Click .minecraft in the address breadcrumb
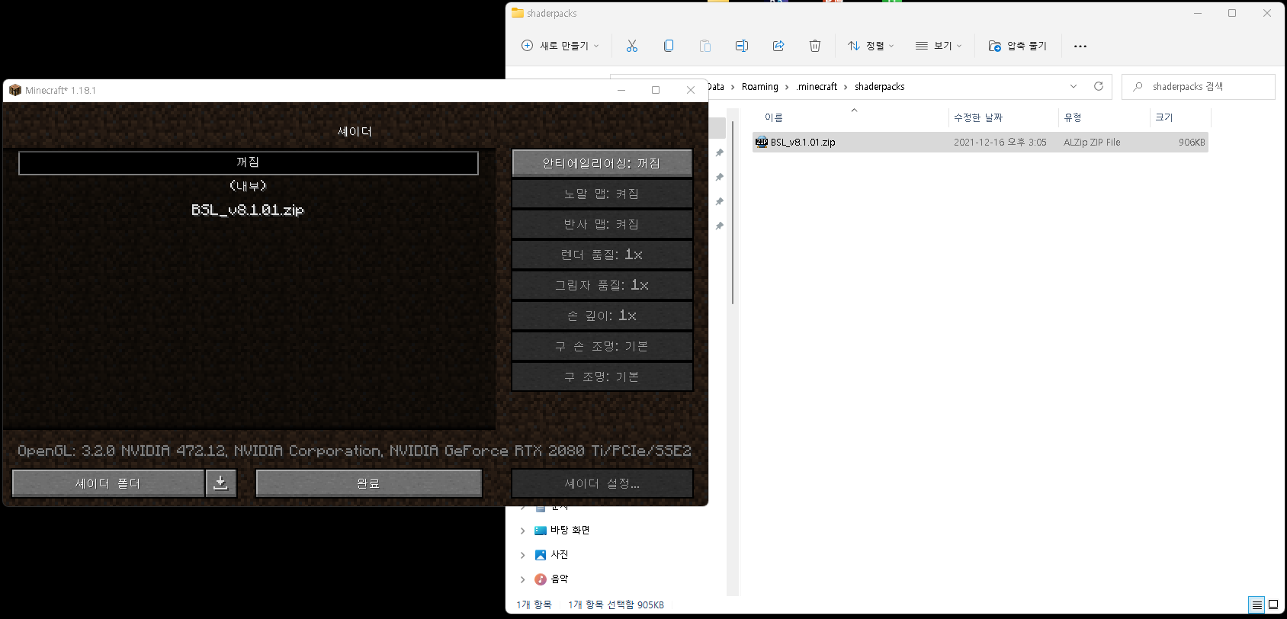 tap(817, 87)
